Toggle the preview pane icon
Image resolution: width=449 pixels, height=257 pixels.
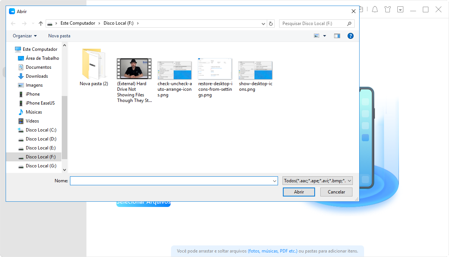point(337,36)
